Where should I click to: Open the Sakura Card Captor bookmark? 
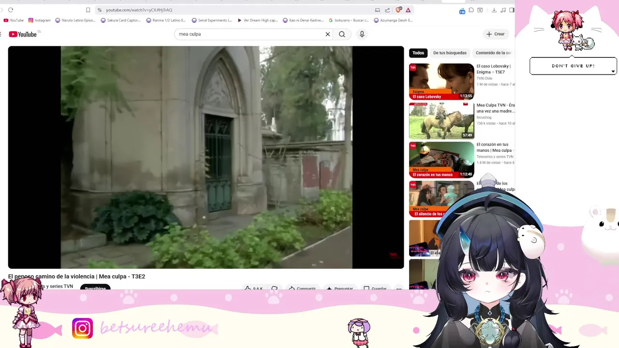coord(121,20)
